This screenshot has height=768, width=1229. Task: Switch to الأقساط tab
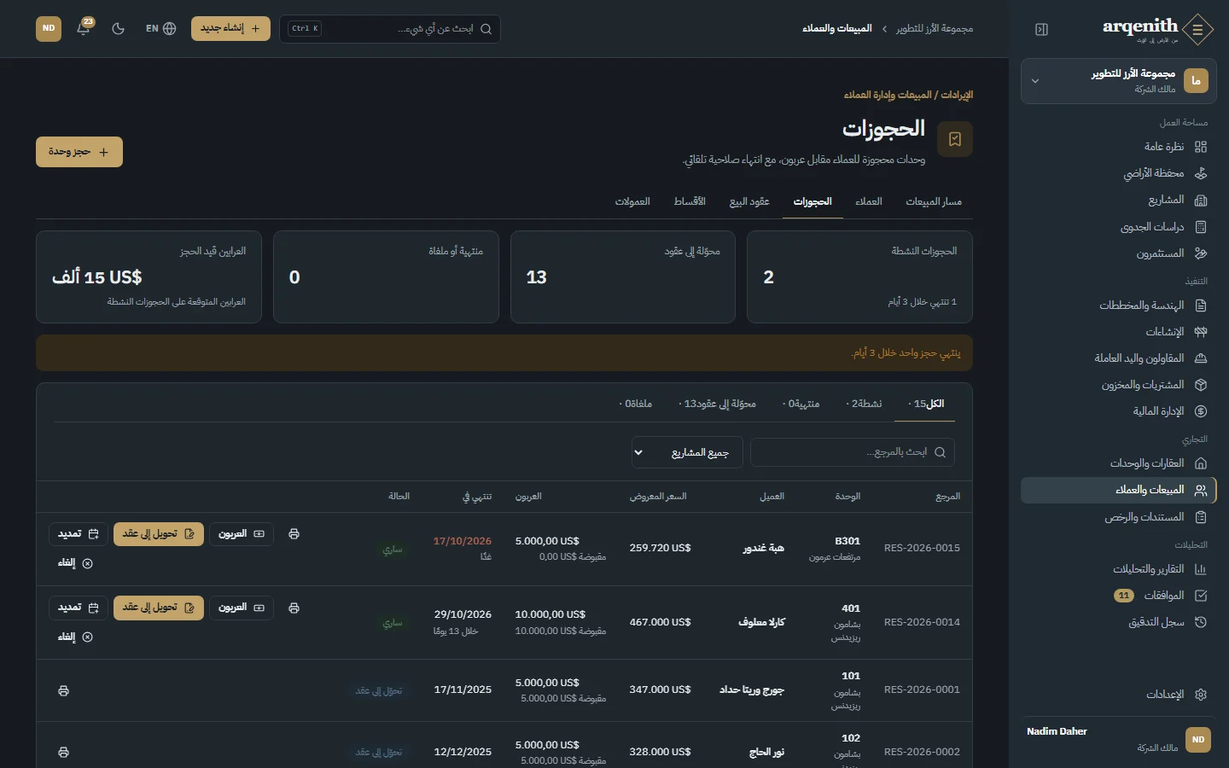point(690,201)
